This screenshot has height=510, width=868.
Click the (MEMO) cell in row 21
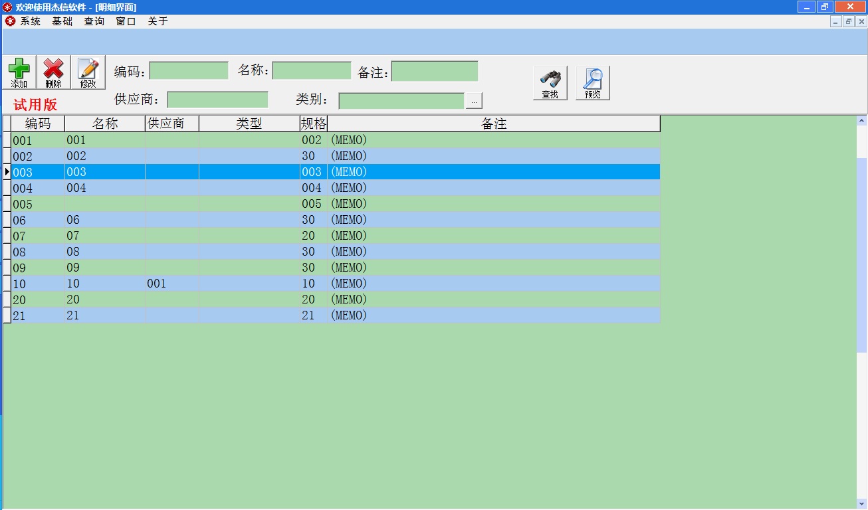click(x=494, y=315)
